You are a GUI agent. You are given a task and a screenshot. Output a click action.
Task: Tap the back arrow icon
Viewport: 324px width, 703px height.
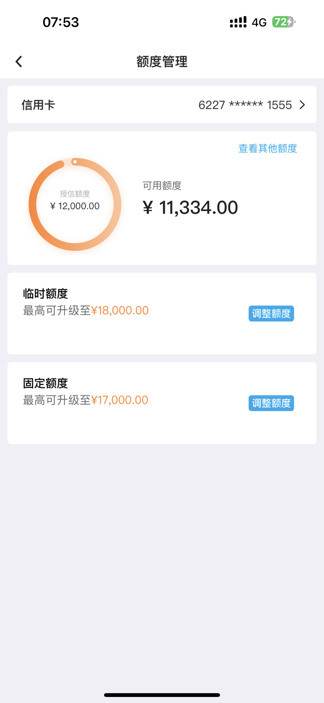tap(19, 61)
